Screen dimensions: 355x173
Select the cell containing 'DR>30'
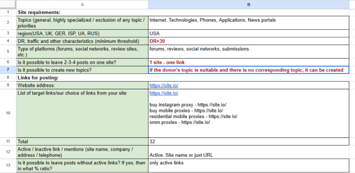click(x=249, y=41)
